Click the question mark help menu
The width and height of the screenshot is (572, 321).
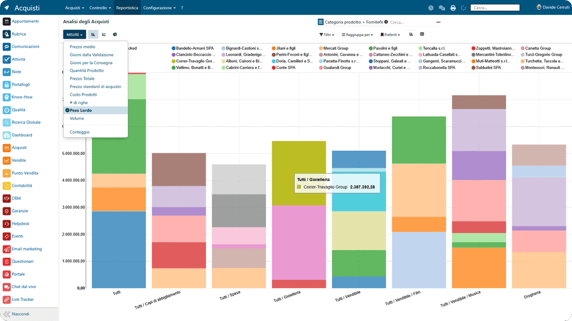click(182, 8)
